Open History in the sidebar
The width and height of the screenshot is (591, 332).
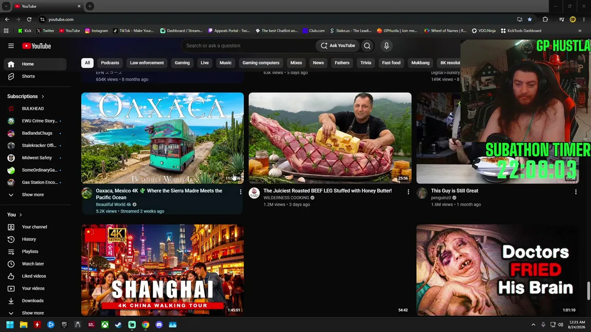[x=35, y=239]
